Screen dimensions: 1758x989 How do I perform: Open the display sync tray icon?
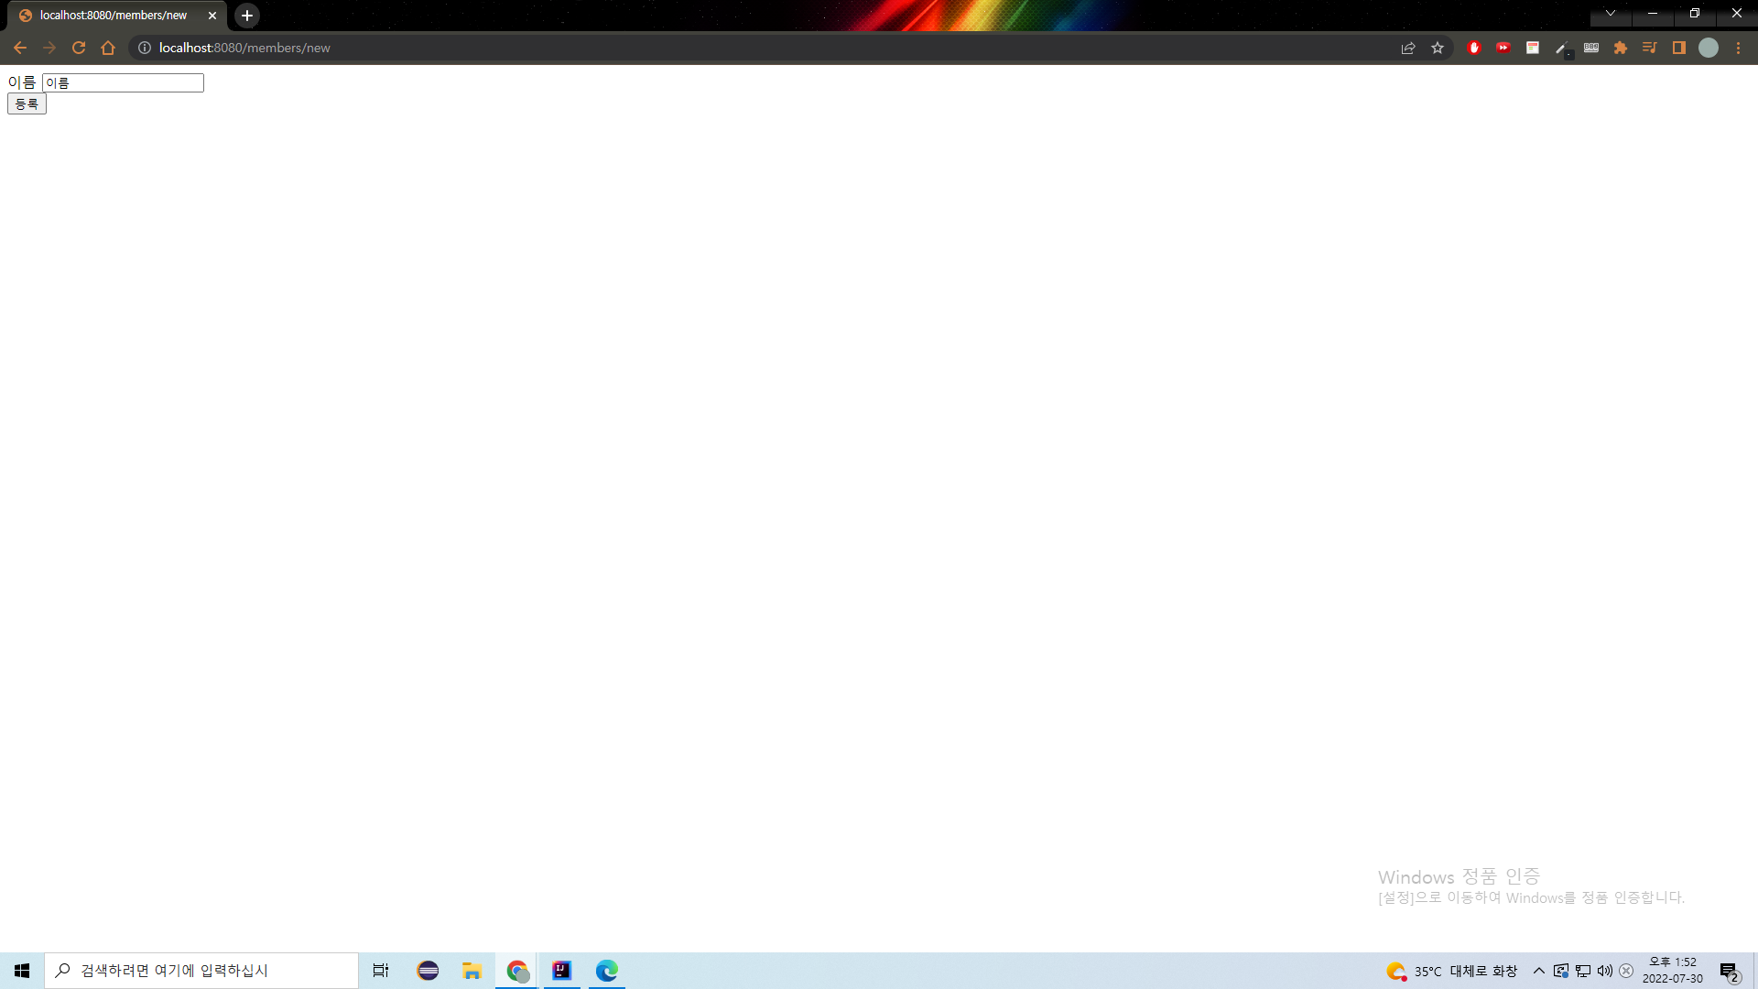(x=1561, y=971)
